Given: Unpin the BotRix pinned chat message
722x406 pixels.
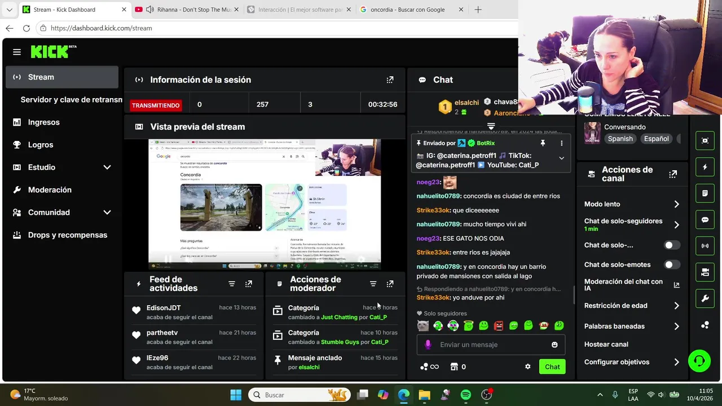Looking at the screenshot, I should tap(543, 143).
